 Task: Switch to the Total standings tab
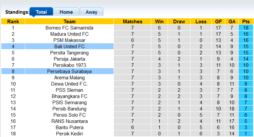pos(41,12)
